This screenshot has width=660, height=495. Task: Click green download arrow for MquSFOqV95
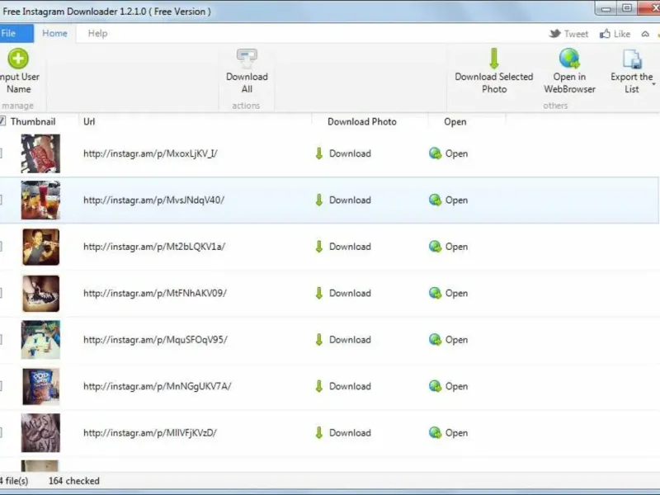point(319,340)
